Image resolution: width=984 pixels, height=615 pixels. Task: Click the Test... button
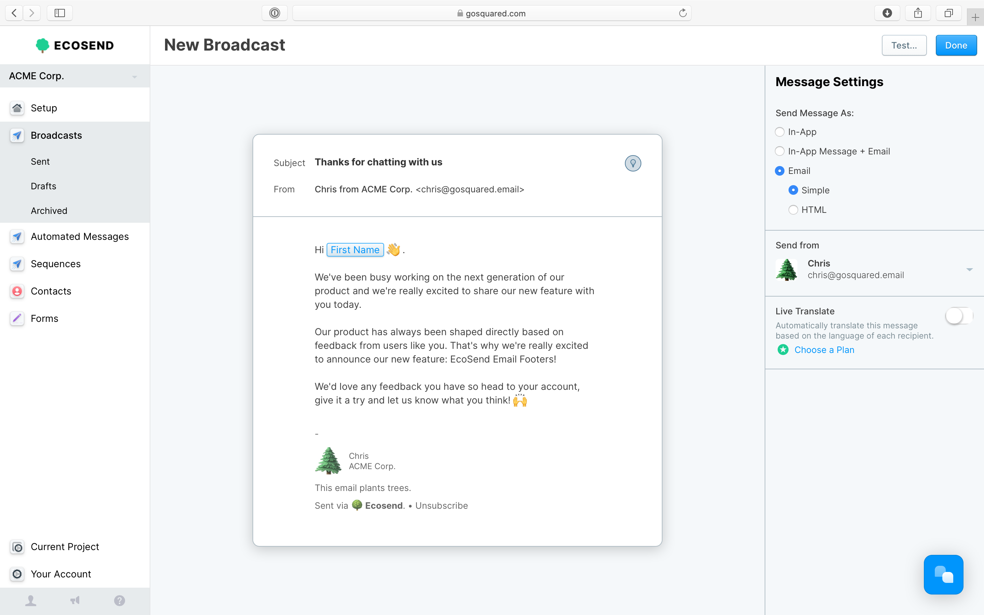click(x=904, y=45)
